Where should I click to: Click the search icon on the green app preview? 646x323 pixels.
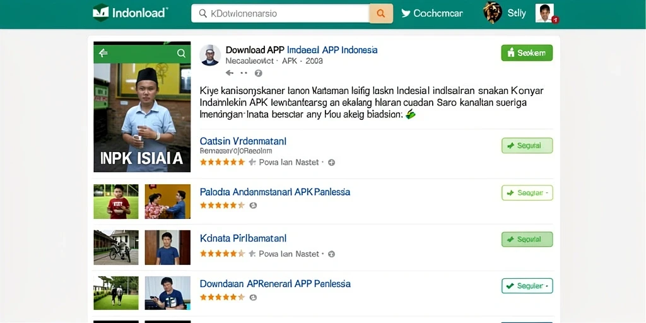(x=181, y=53)
